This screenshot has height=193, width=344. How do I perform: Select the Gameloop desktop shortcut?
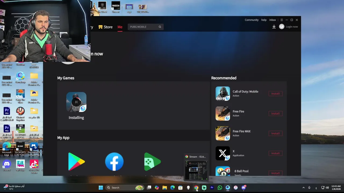(x=20, y=78)
